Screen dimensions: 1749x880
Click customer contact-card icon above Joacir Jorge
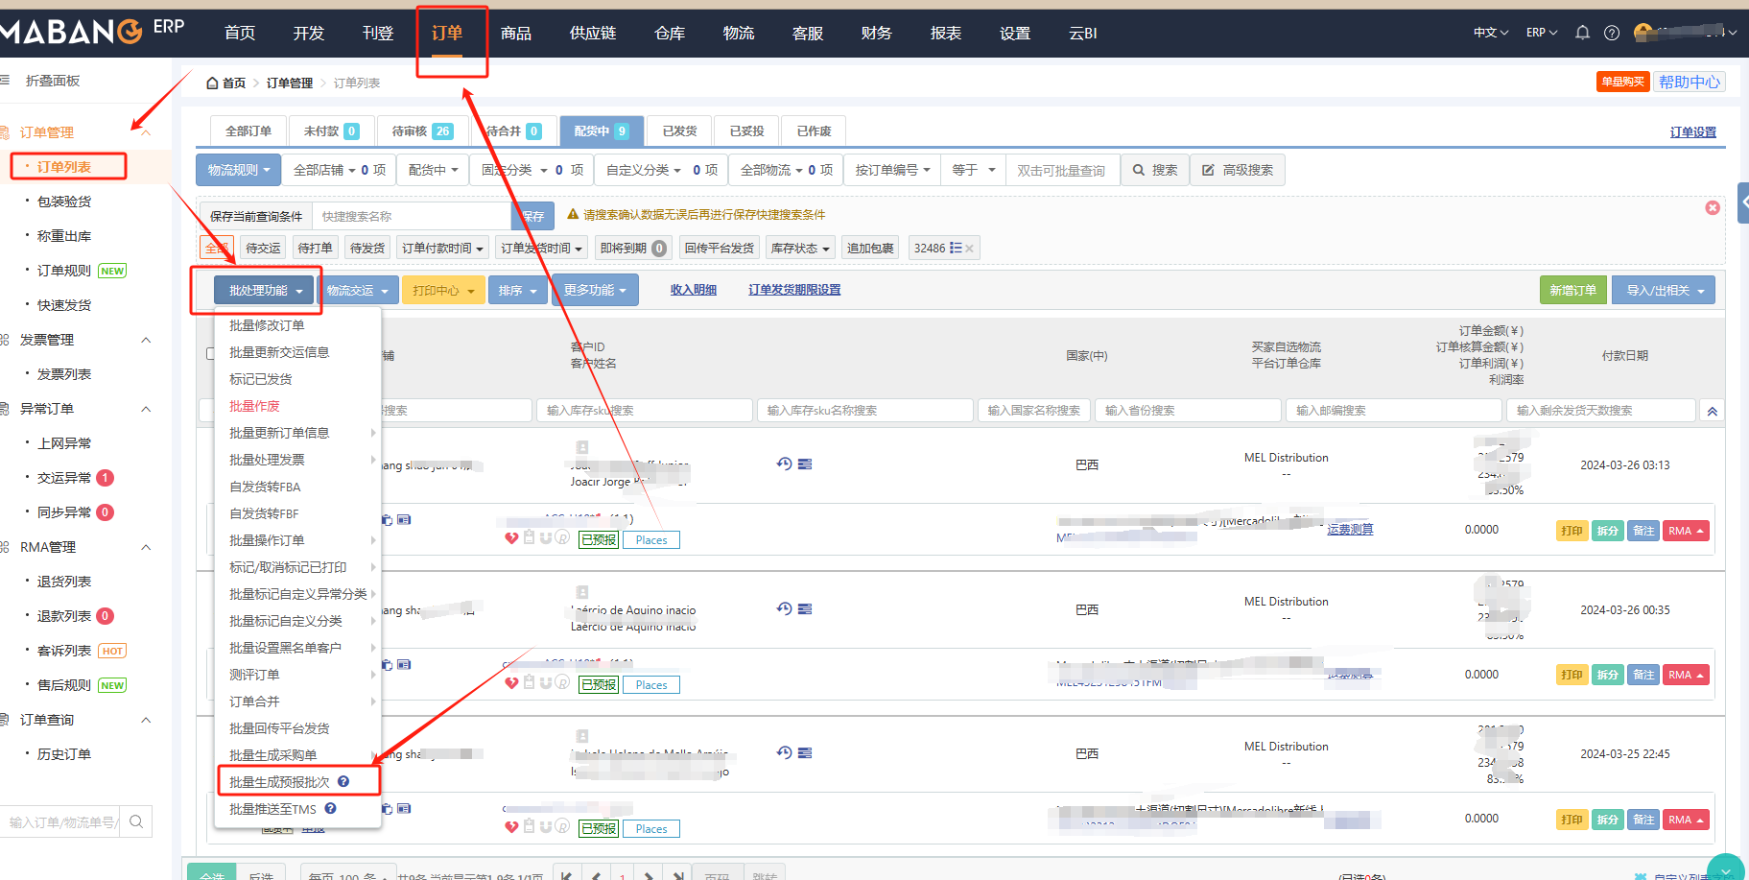point(582,447)
